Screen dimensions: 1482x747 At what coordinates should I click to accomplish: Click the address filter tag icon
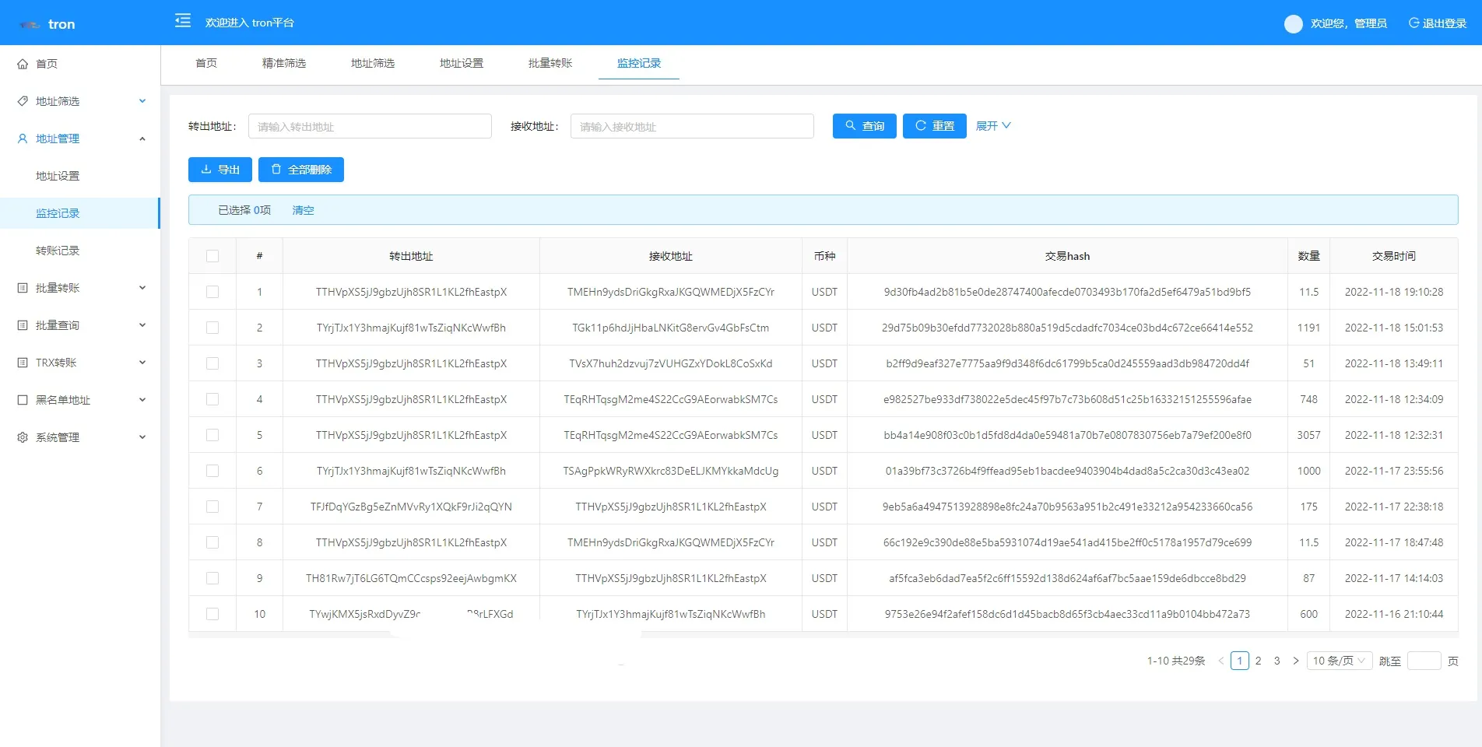click(23, 101)
